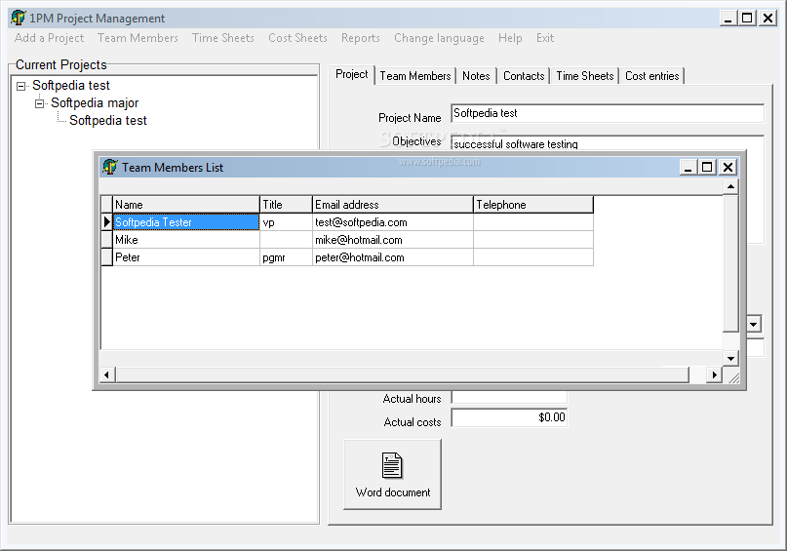Click the Telephone column header
787x551 pixels.
[x=533, y=205]
